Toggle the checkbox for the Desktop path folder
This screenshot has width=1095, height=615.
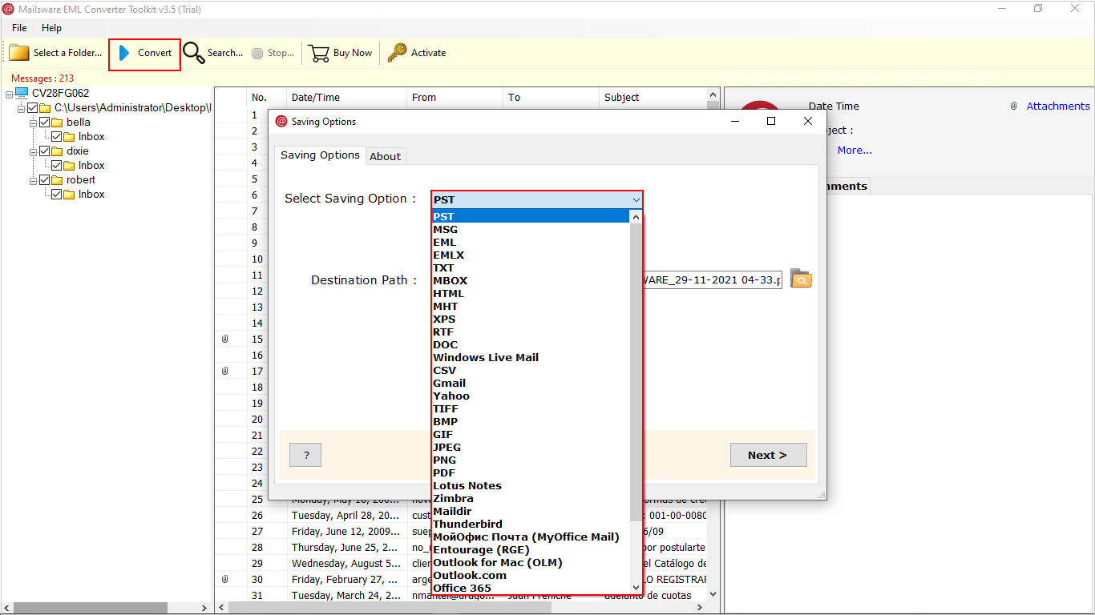point(32,107)
